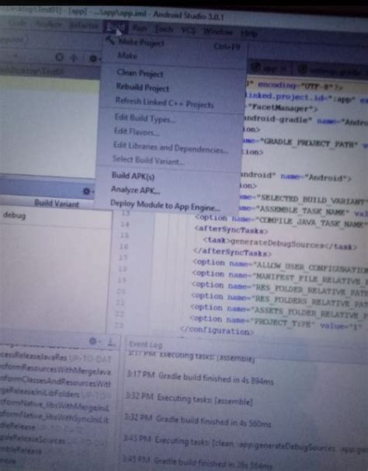Image resolution: width=368 pixels, height=471 pixels.
Task: Open the Analyze menu
Action: coord(48,23)
